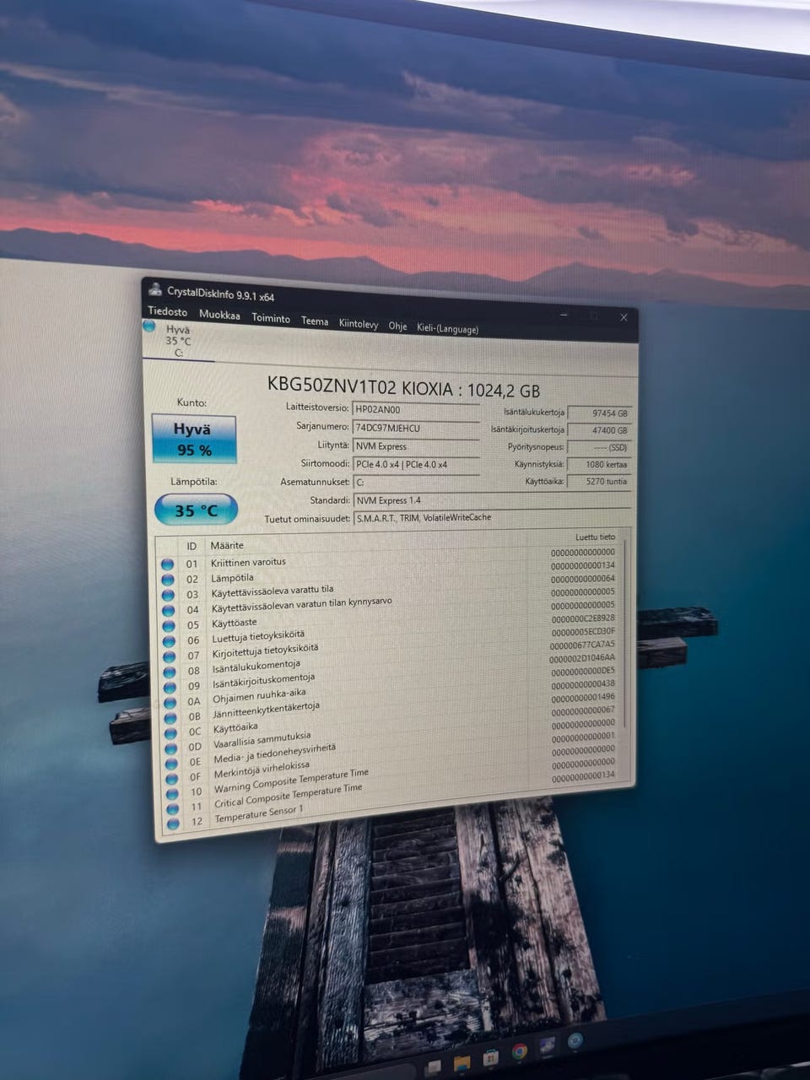
Task: Click the status dot for Ohjaimen ruuhka-aika
Action: tap(170, 703)
